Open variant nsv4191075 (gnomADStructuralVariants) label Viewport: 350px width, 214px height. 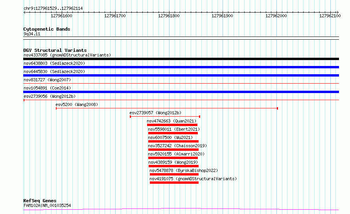pyautogui.click(x=193, y=179)
